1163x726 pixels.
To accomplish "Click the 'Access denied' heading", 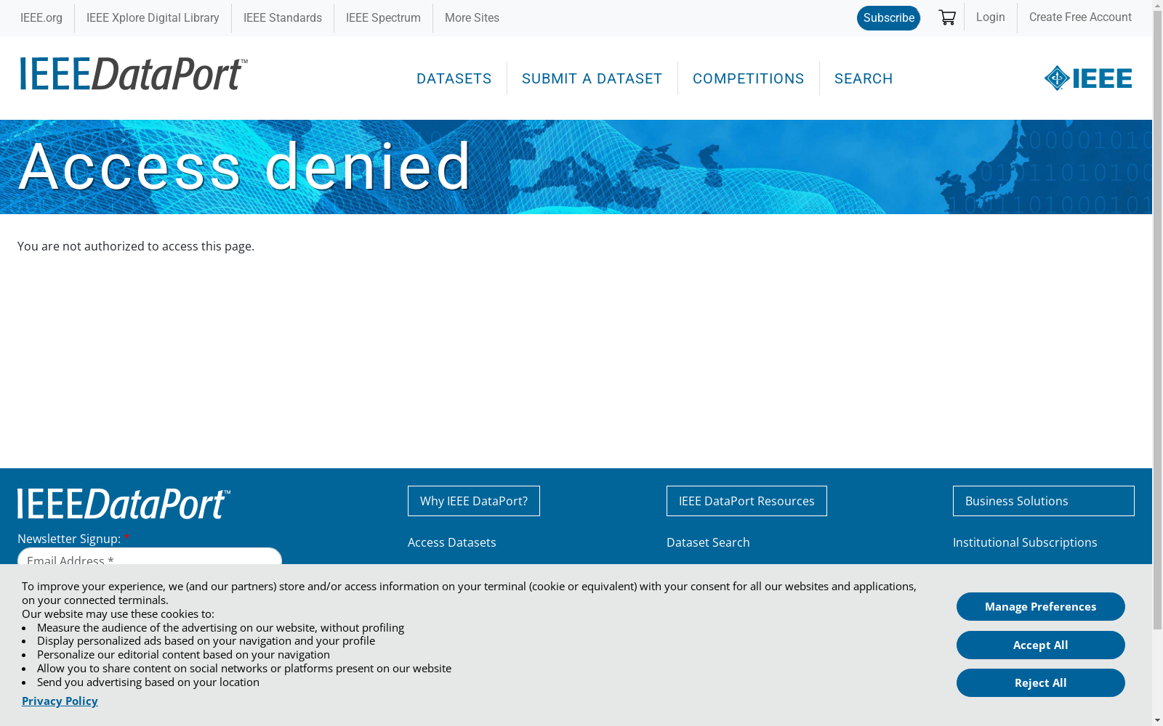I will point(246,166).
